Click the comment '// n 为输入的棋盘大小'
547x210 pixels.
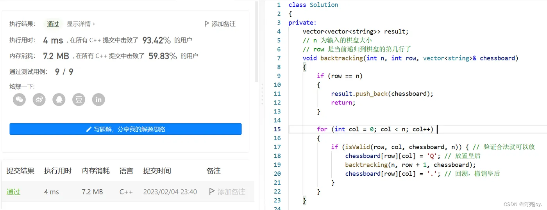pos(337,40)
